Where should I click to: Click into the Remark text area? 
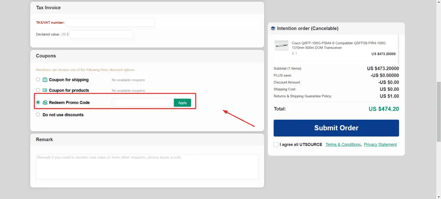click(x=147, y=167)
